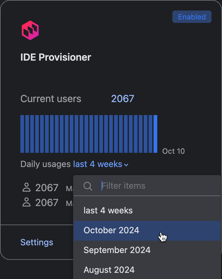Select October 2024 from the list
222x279 pixels.
[x=111, y=230]
